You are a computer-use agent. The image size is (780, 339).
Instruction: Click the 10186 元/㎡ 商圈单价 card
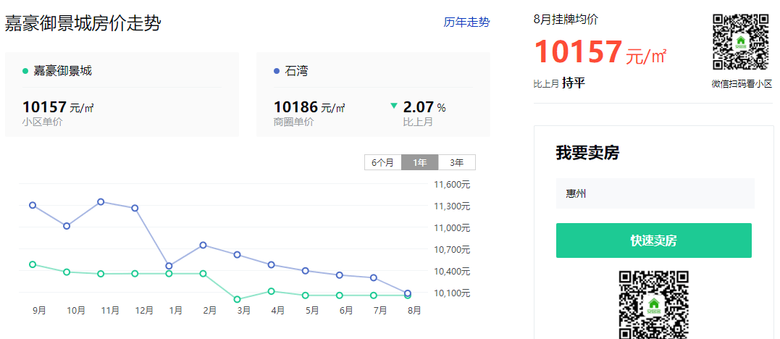coord(373,94)
